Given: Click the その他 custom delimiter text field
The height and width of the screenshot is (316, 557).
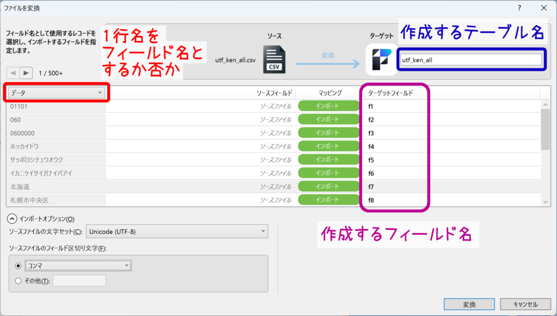Looking at the screenshot, I should click(x=79, y=281).
